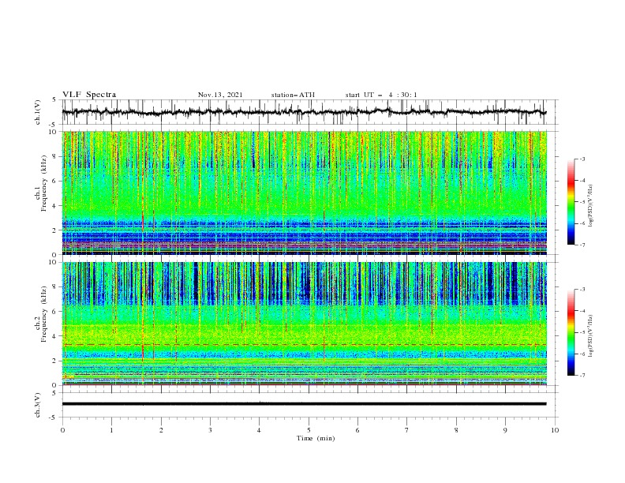625x483 pixels.
Task: Click the time axis tick label "9"
Action: [505, 430]
